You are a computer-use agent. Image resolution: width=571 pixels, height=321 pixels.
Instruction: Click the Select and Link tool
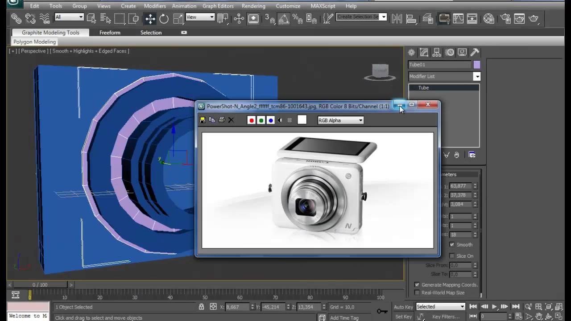click(x=16, y=18)
